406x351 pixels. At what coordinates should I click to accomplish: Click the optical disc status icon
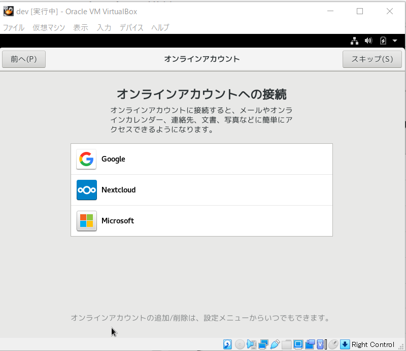point(240,344)
